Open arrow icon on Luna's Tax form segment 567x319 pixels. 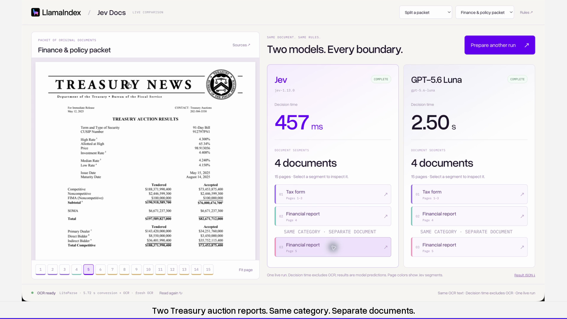522,194
